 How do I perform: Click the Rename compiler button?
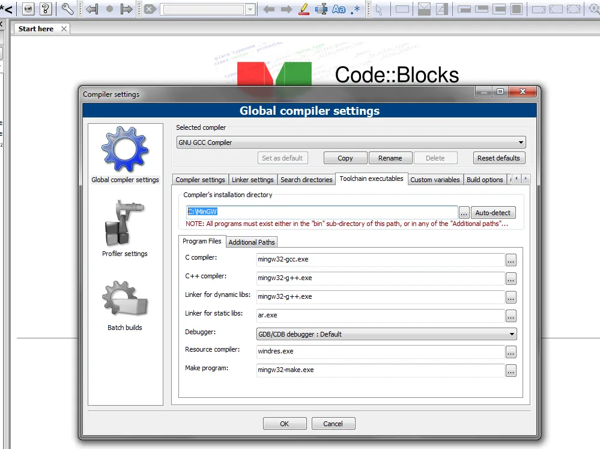[390, 158]
